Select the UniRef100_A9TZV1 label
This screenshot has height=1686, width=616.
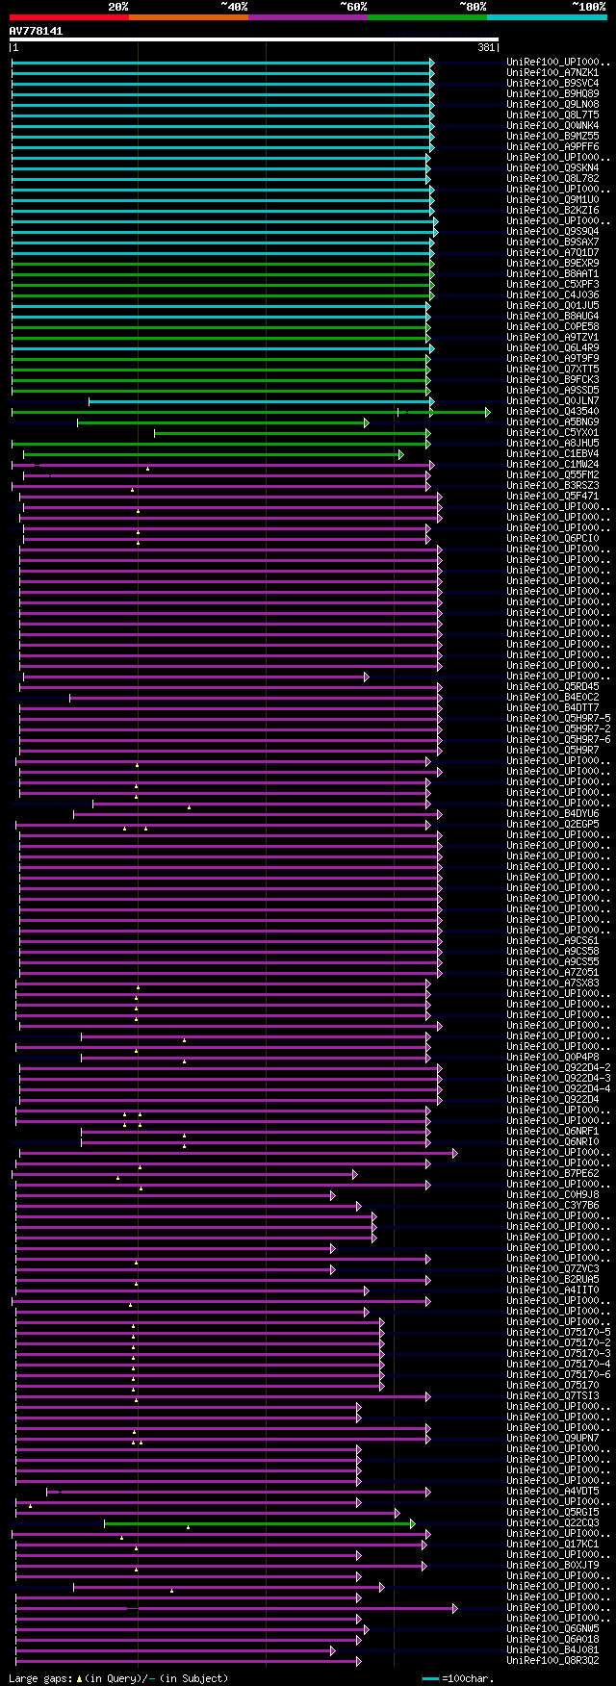pyautogui.click(x=552, y=337)
